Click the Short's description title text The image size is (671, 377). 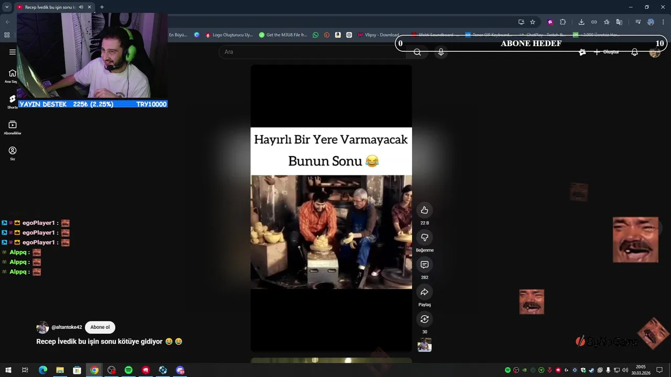tap(109, 341)
